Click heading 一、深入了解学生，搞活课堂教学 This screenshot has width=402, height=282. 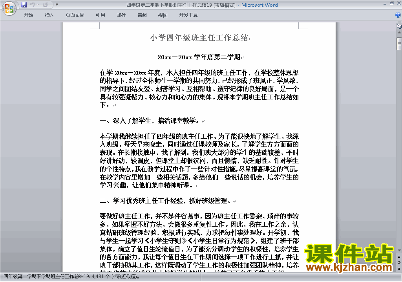[150, 121]
